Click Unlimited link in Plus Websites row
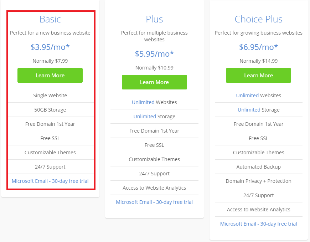The height and width of the screenshot is (242, 310). point(143,102)
